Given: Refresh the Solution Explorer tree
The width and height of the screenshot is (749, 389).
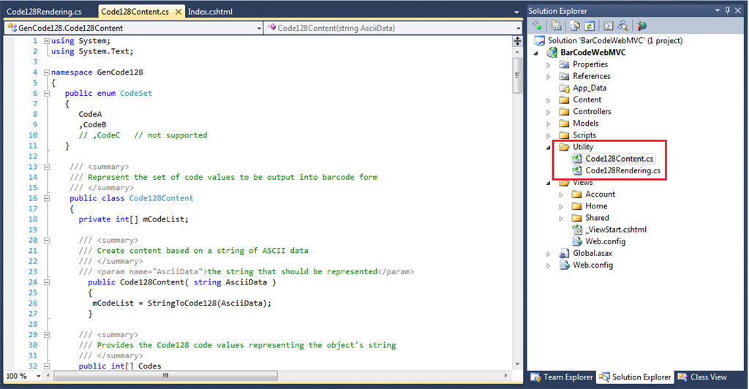Looking at the screenshot, I should pyautogui.click(x=590, y=26).
